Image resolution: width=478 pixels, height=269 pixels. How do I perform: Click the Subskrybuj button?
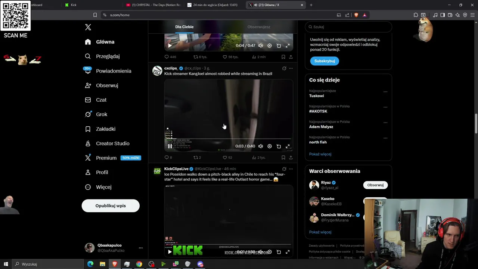325,61
